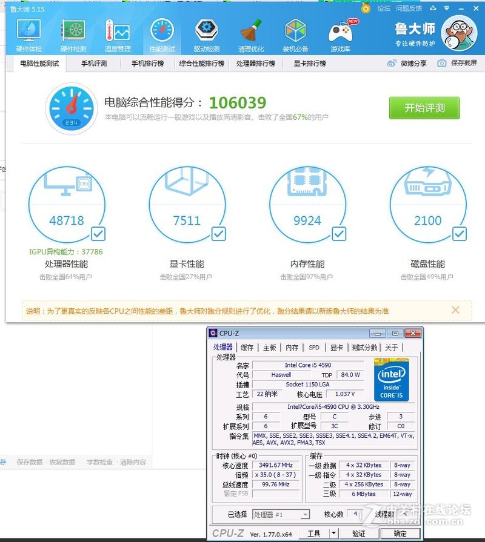
Task: Toggle the 显卡性能 test checkbox
Action: [x=219, y=234]
